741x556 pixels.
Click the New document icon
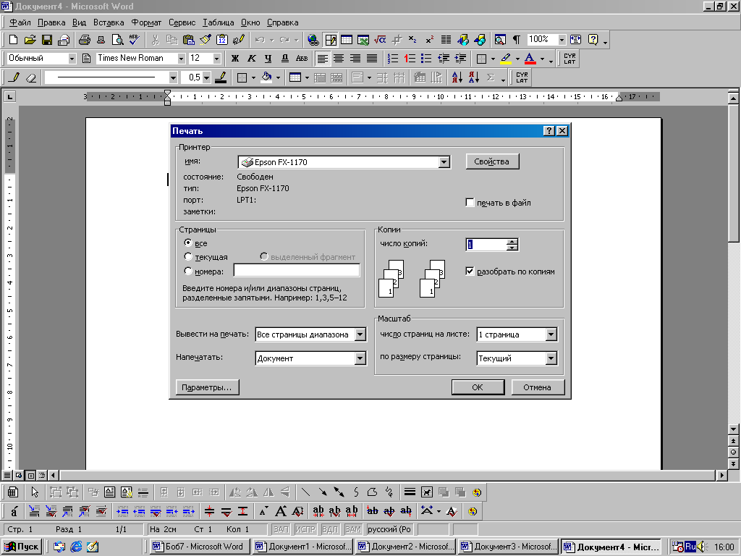pyautogui.click(x=13, y=40)
